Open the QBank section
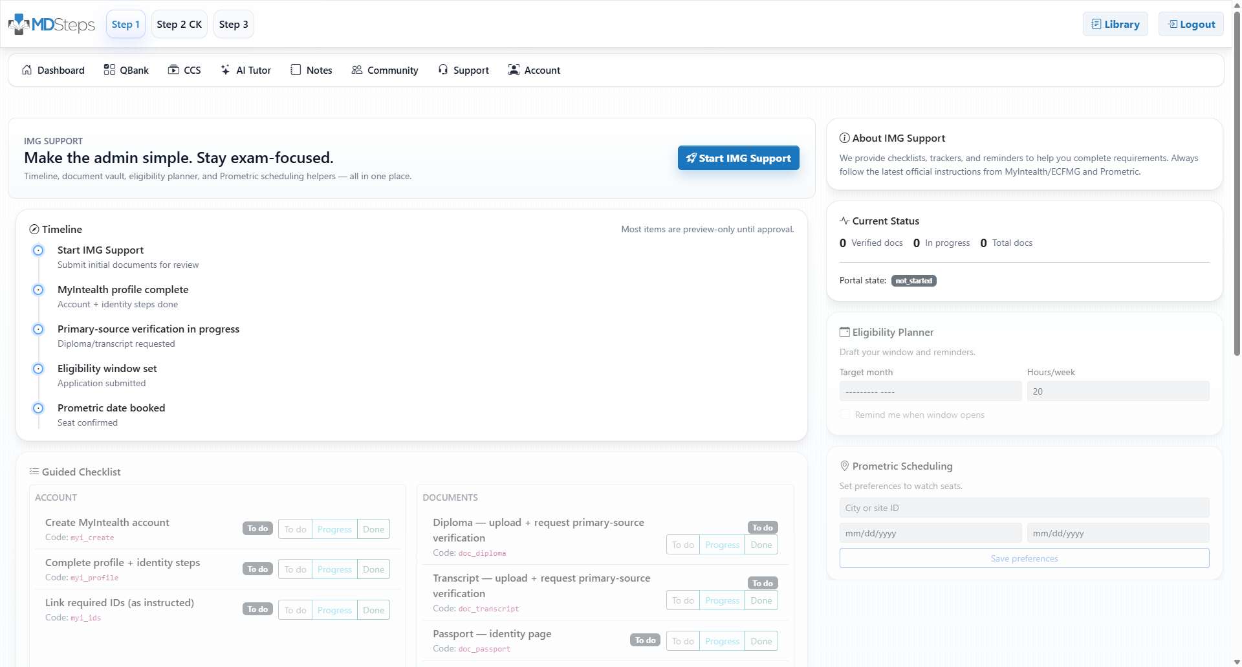Image resolution: width=1242 pixels, height=667 pixels. point(126,70)
